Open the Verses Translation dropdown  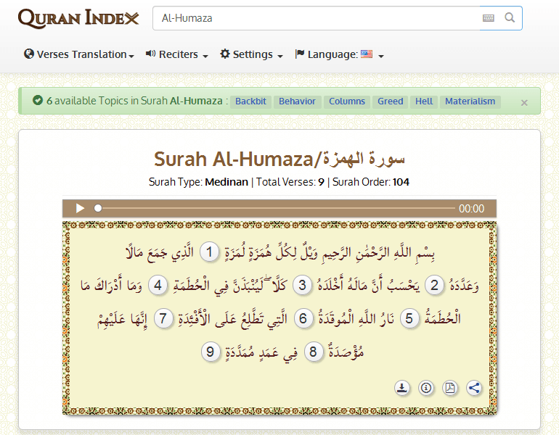[x=79, y=54]
